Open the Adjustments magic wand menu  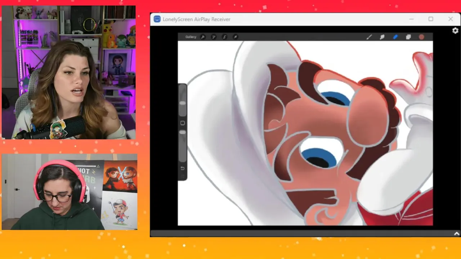pyautogui.click(x=214, y=37)
